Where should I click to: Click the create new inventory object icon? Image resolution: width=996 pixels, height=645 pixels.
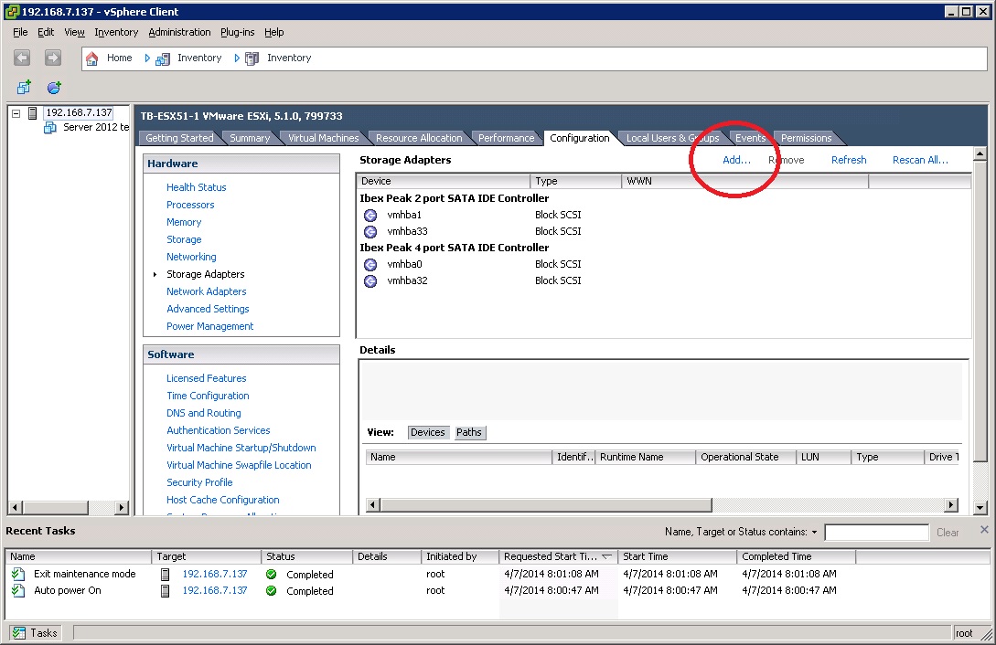pyautogui.click(x=22, y=87)
